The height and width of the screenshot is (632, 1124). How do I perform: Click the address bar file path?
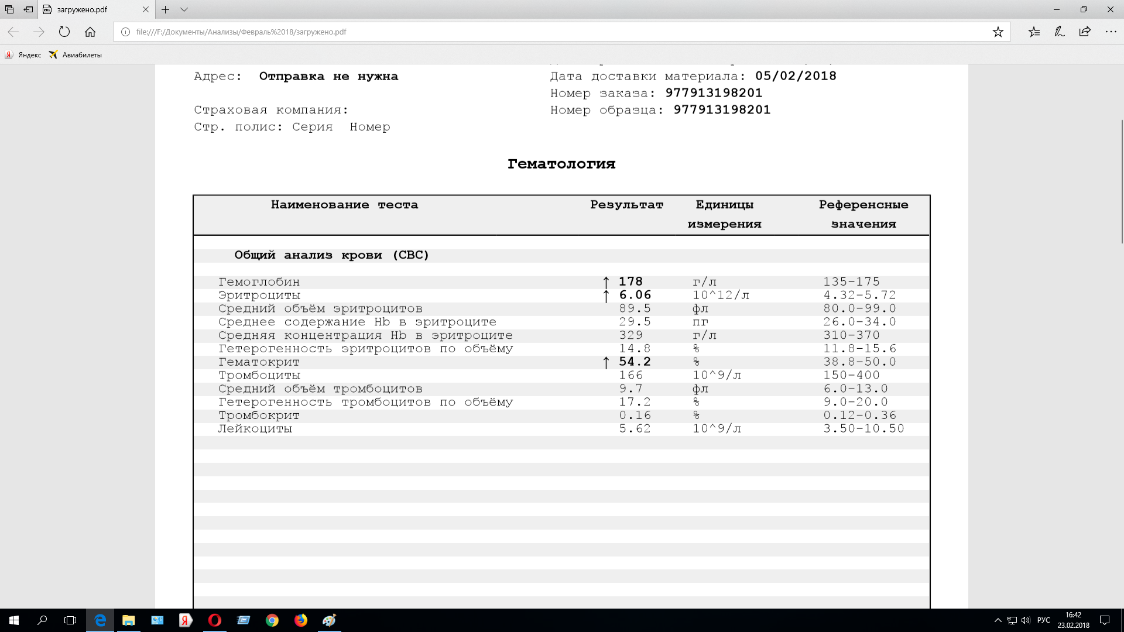(x=241, y=32)
